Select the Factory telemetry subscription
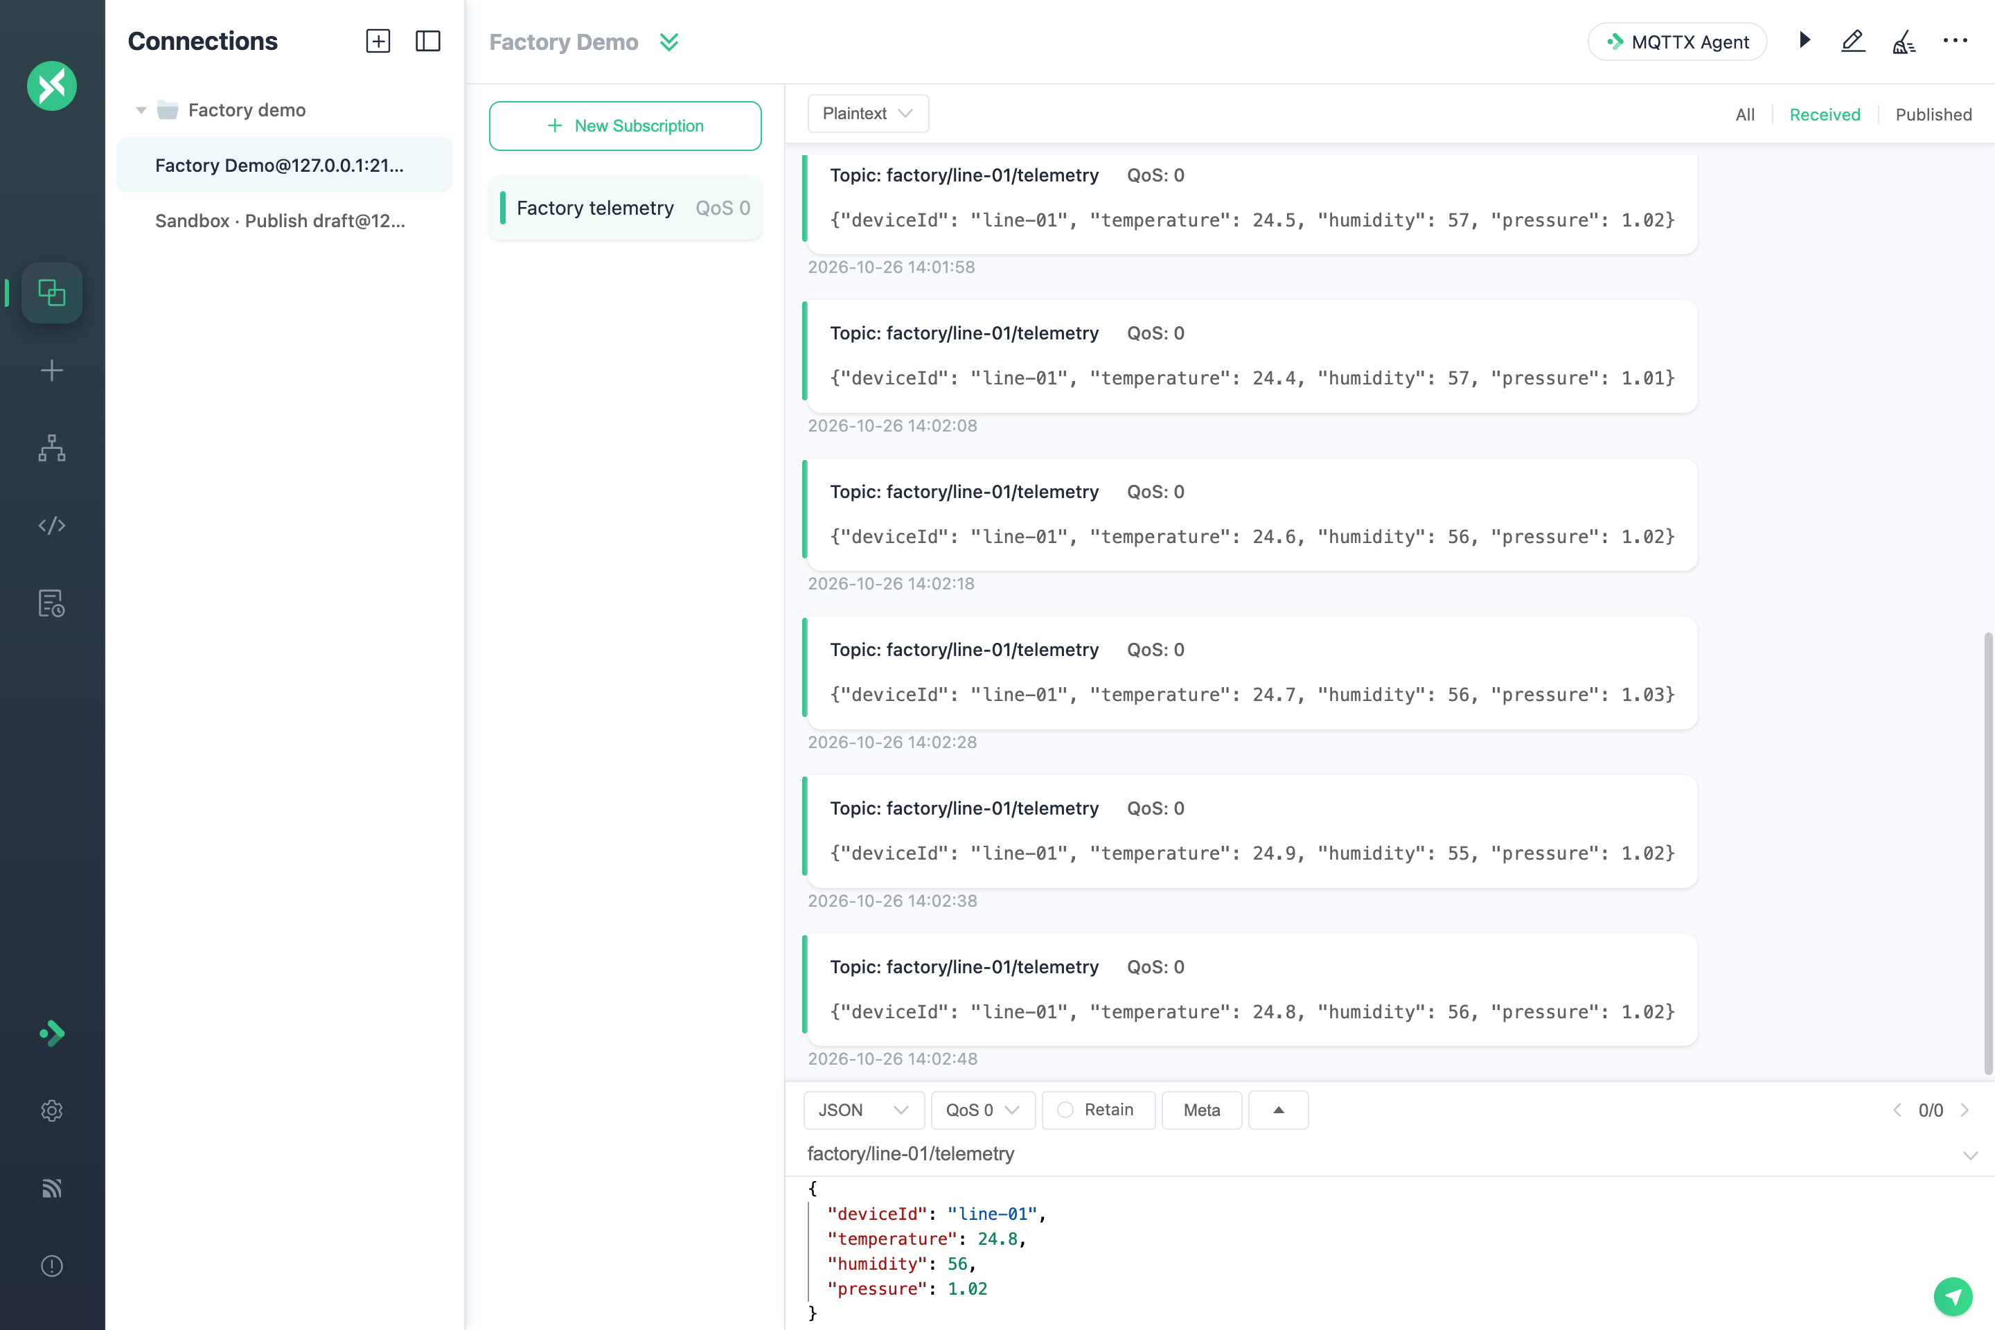The image size is (1995, 1330). click(625, 208)
